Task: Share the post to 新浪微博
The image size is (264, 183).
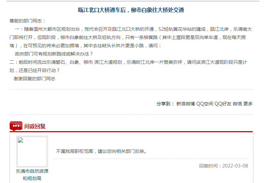Action: [x=185, y=104]
